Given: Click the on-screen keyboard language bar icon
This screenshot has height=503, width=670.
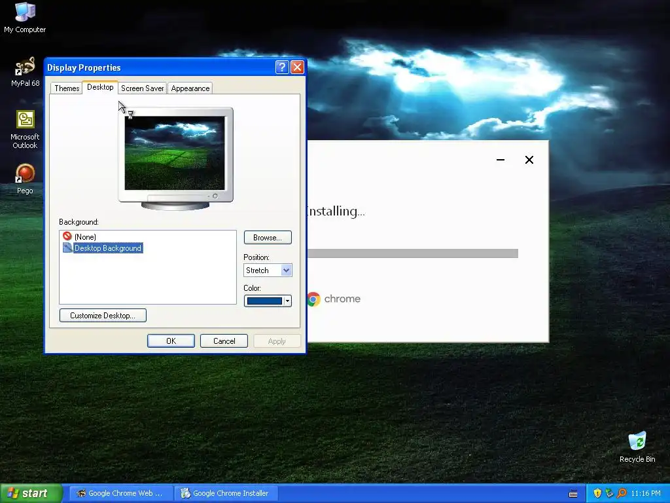Looking at the screenshot, I should (x=573, y=494).
